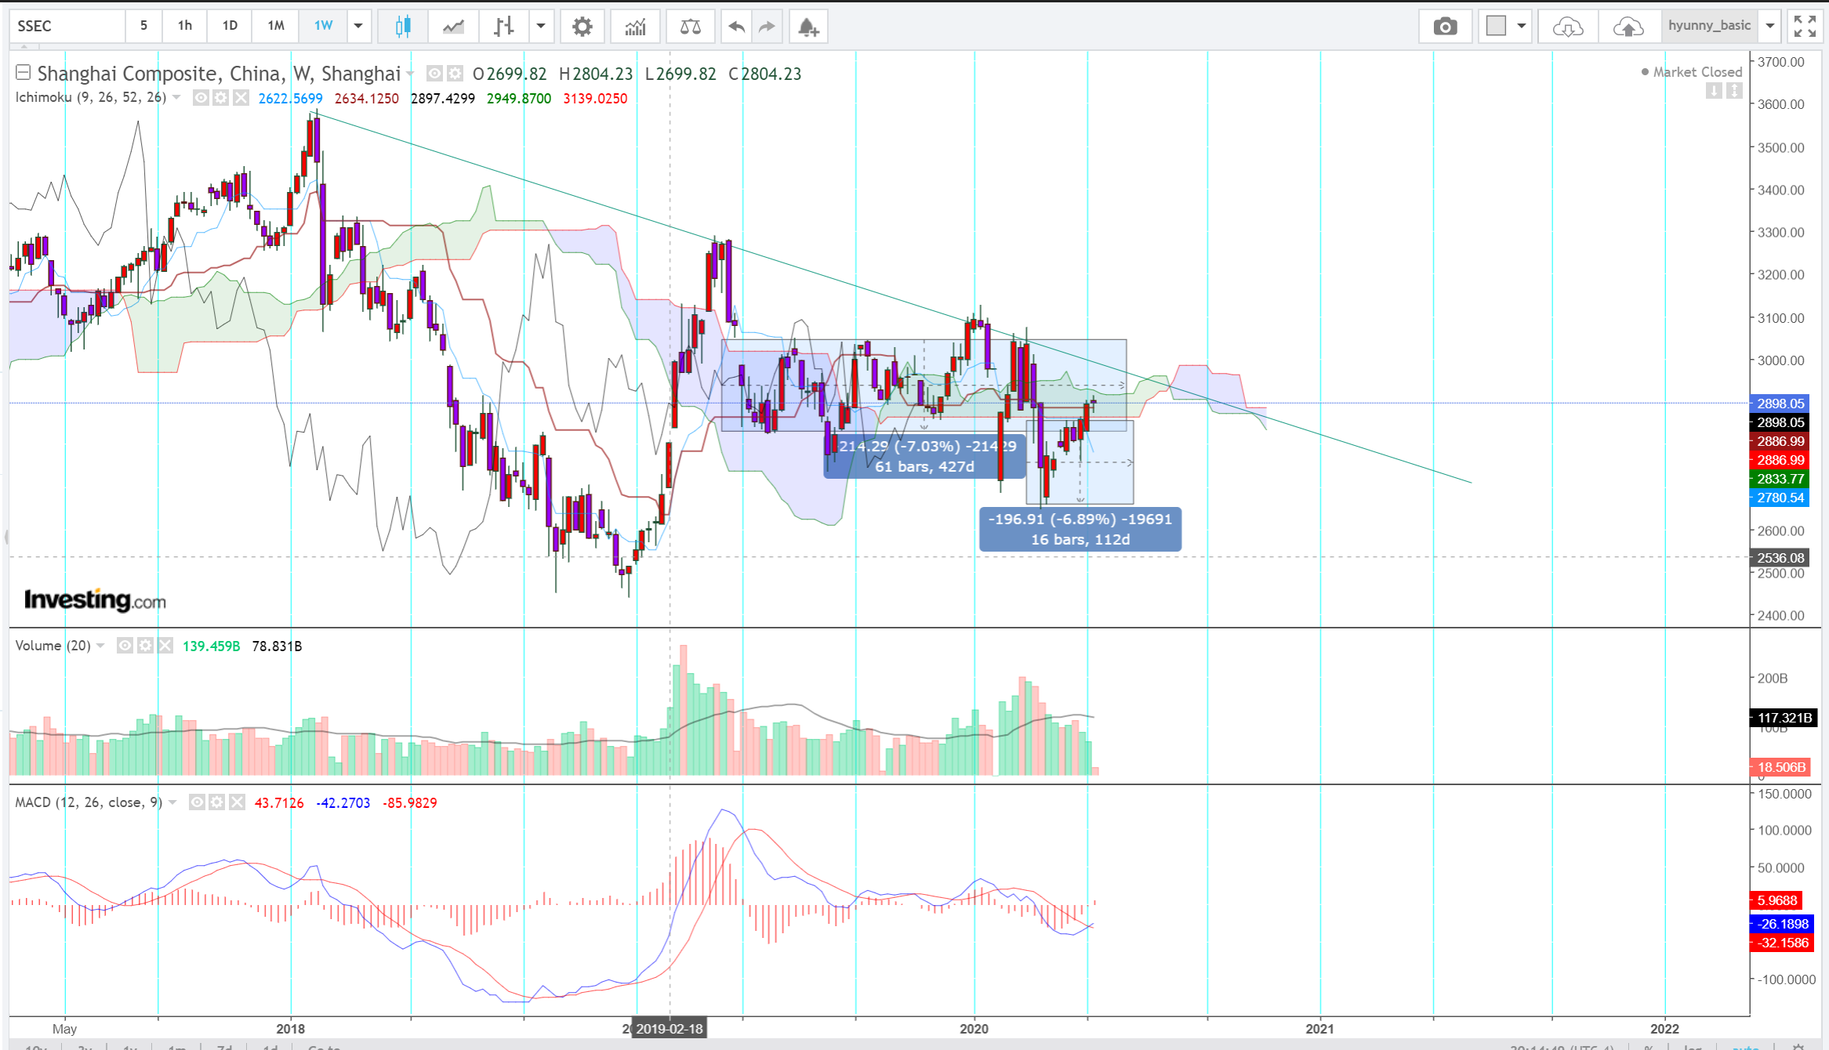1829x1050 pixels.
Task: Switch to the line chart style icon
Action: coord(453,27)
